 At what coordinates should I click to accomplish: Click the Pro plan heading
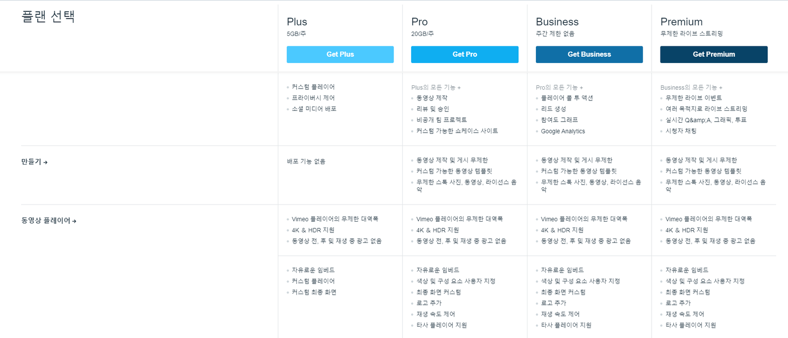pyautogui.click(x=420, y=22)
